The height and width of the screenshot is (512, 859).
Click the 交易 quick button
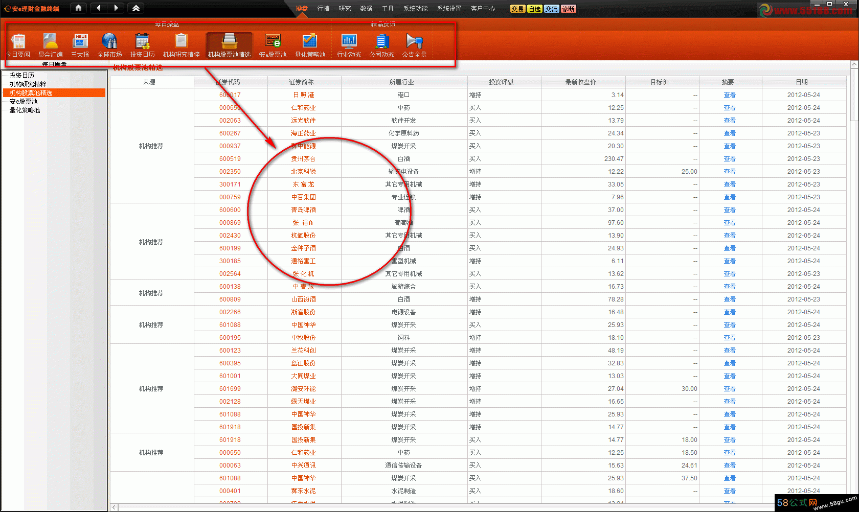(x=517, y=9)
